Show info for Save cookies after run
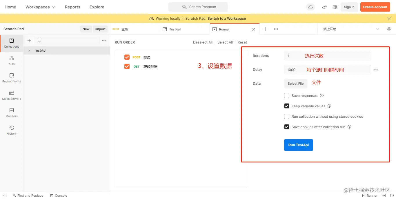Image resolution: width=396 pixels, height=199 pixels. coord(349,127)
